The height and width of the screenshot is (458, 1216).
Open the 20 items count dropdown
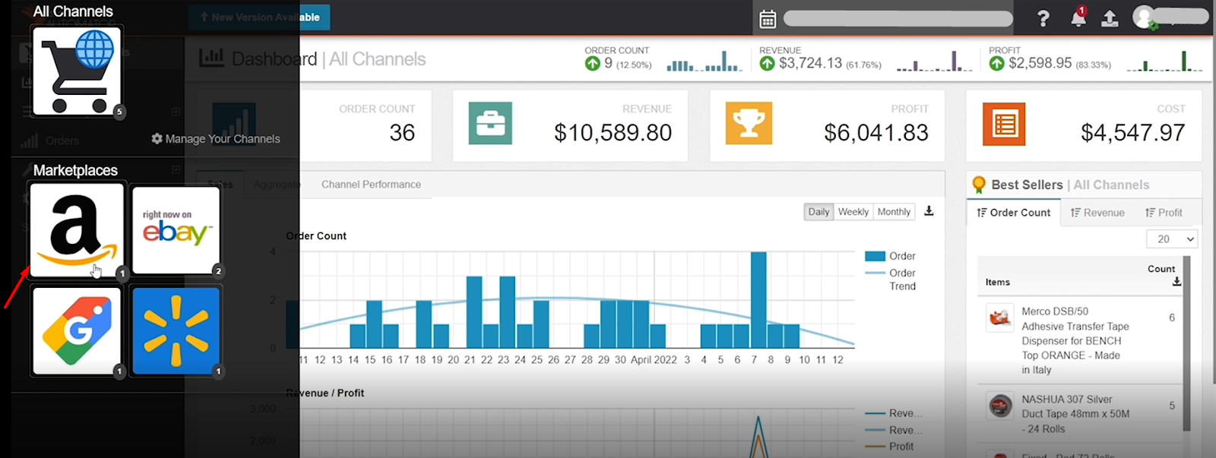coord(1172,239)
